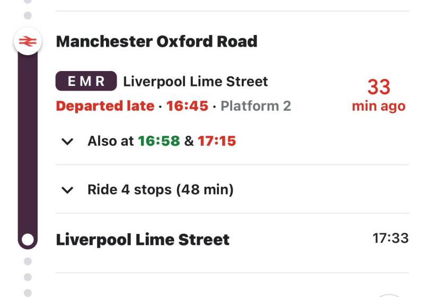
Task: Tap the red '33 min ago' countdown
Action: [x=378, y=95]
